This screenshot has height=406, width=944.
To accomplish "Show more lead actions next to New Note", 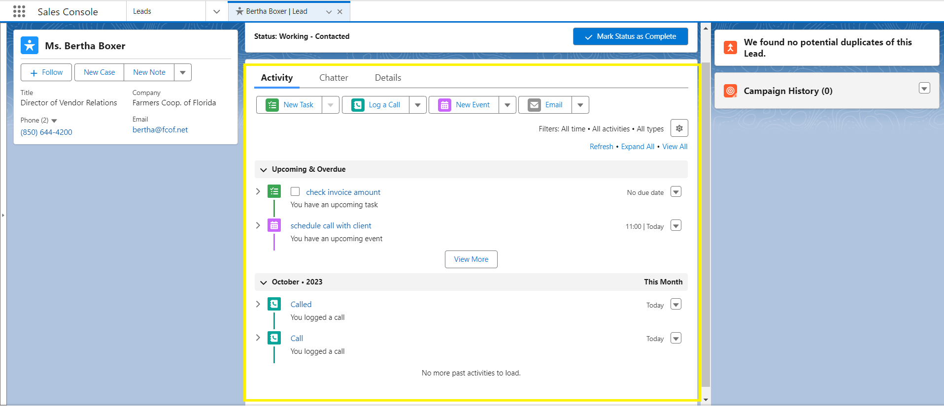I will (183, 72).
